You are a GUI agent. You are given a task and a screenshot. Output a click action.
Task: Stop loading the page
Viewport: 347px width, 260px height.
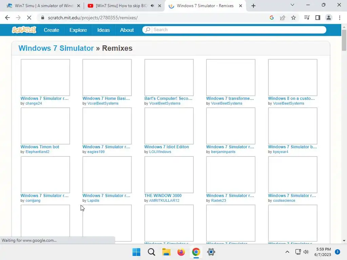[29, 18]
